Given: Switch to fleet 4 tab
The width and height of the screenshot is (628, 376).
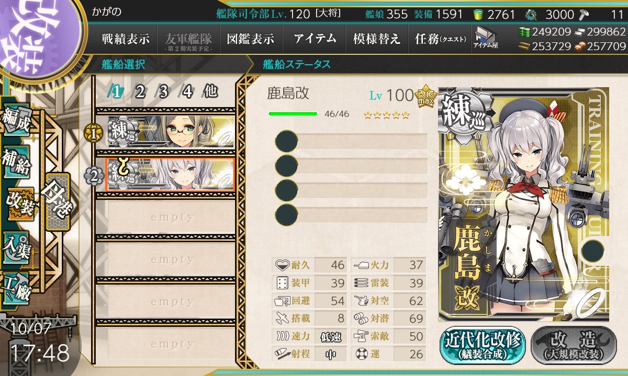Looking at the screenshot, I should (187, 92).
